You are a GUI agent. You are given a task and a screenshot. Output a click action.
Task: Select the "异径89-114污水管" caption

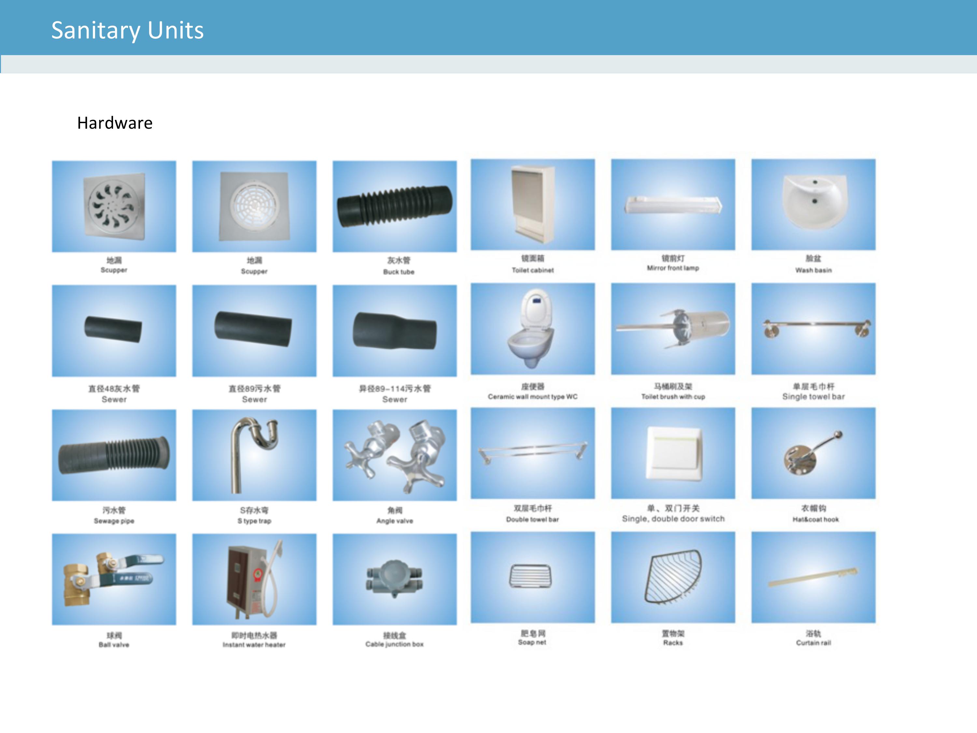coord(395,388)
